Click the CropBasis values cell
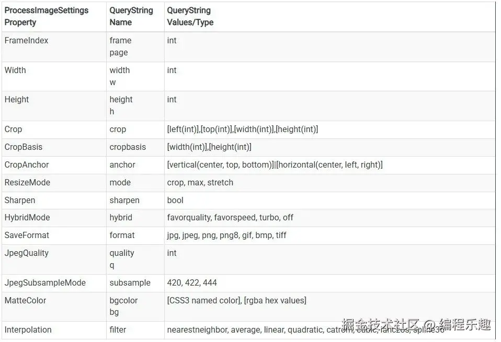 [209, 147]
